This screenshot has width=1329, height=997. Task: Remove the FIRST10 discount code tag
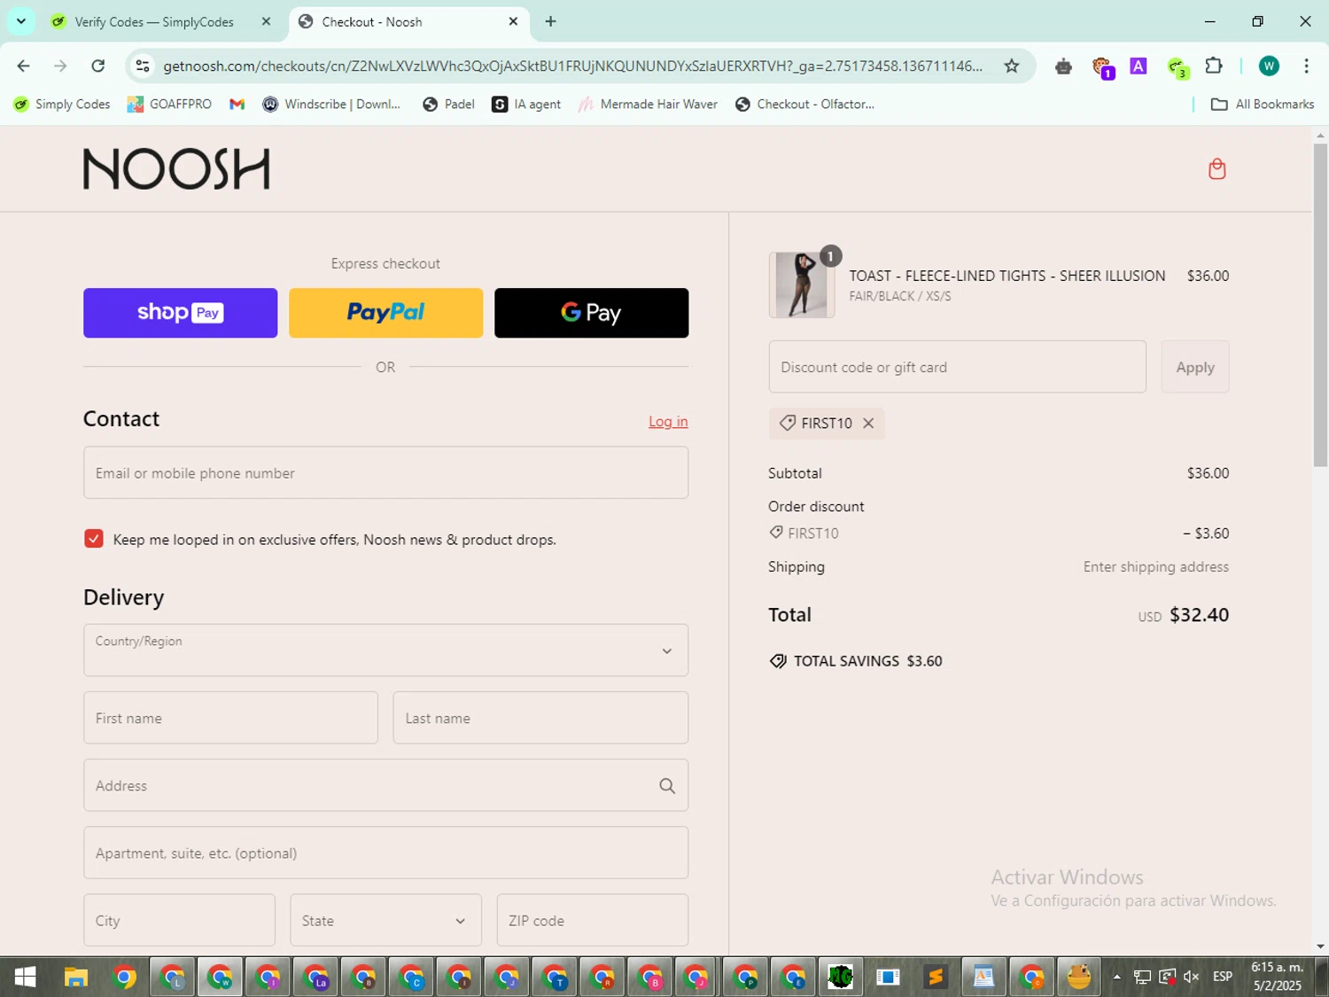click(x=868, y=424)
